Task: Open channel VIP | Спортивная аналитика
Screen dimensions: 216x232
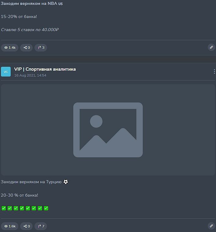Action: (45, 69)
